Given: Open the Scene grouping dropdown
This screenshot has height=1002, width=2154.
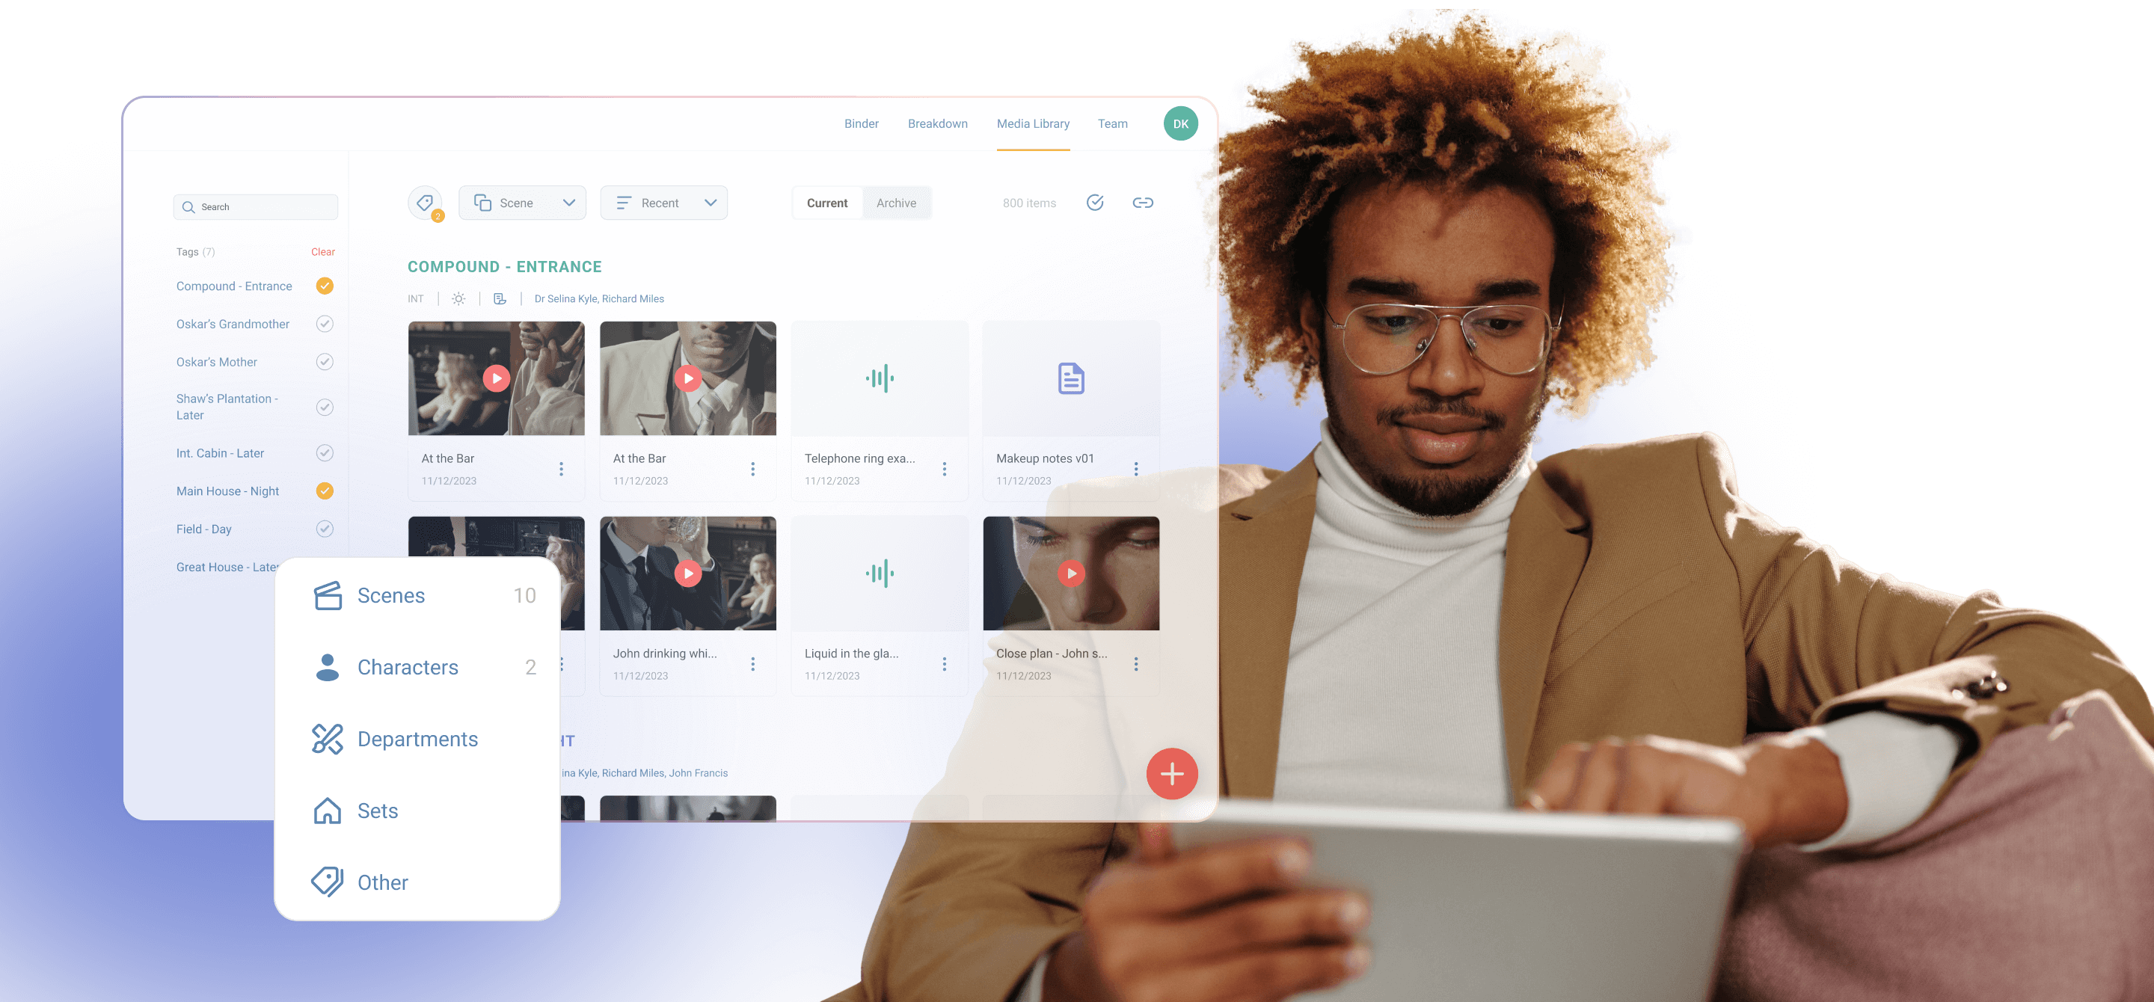Looking at the screenshot, I should point(522,202).
